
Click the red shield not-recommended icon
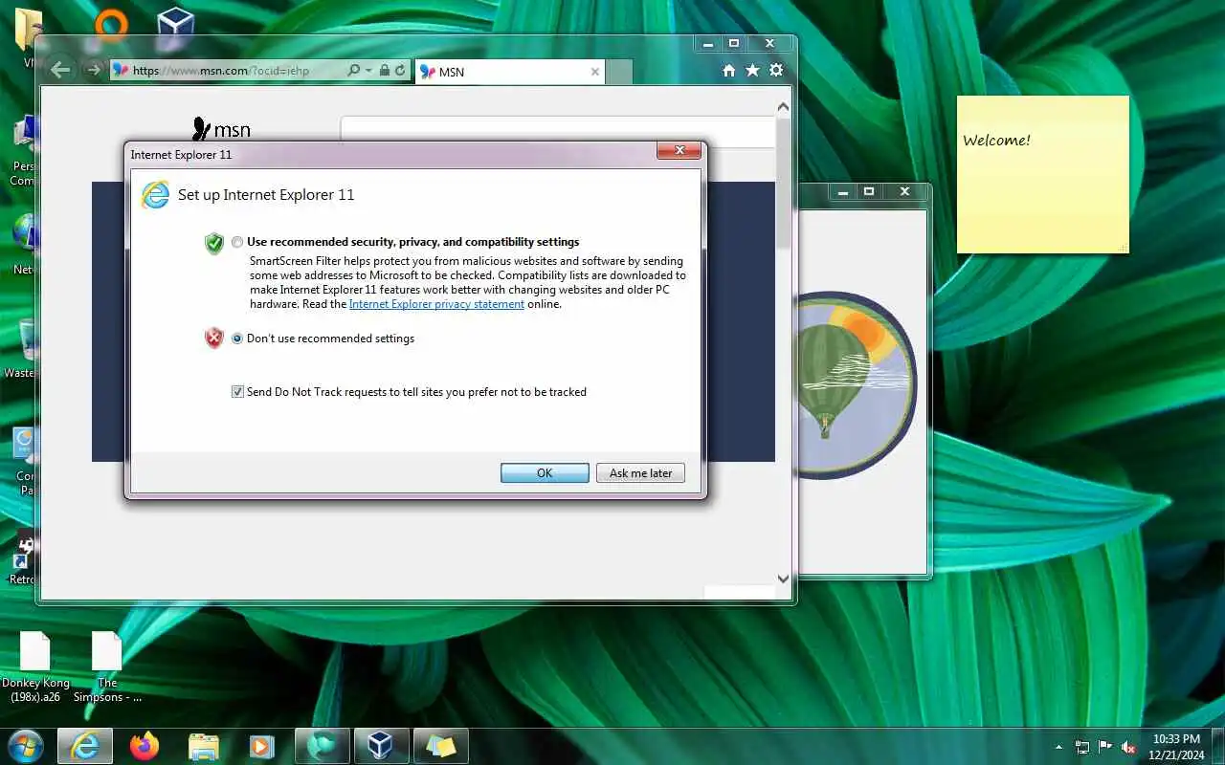coord(214,338)
